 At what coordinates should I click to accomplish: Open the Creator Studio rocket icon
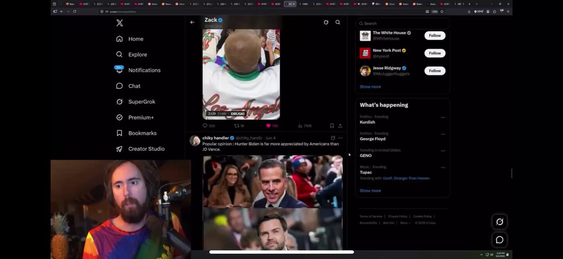point(119,149)
